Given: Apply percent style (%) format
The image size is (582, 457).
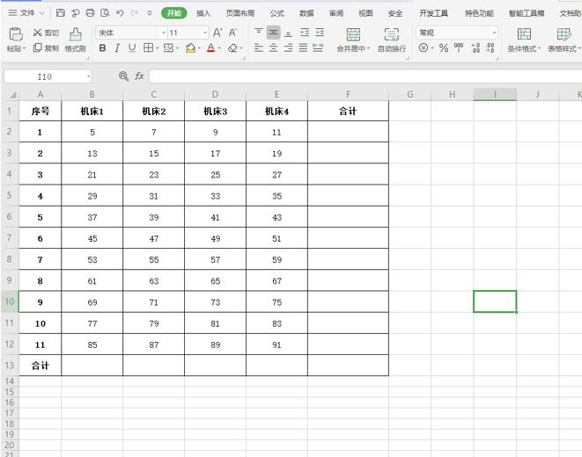Looking at the screenshot, I should tap(444, 47).
